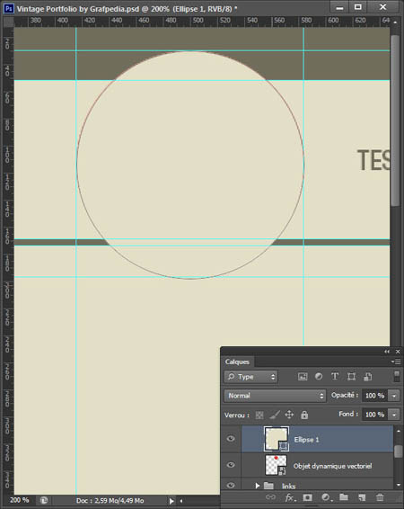The width and height of the screenshot is (404, 509).
Task: Click the links folder icon
Action: pyautogui.click(x=268, y=486)
